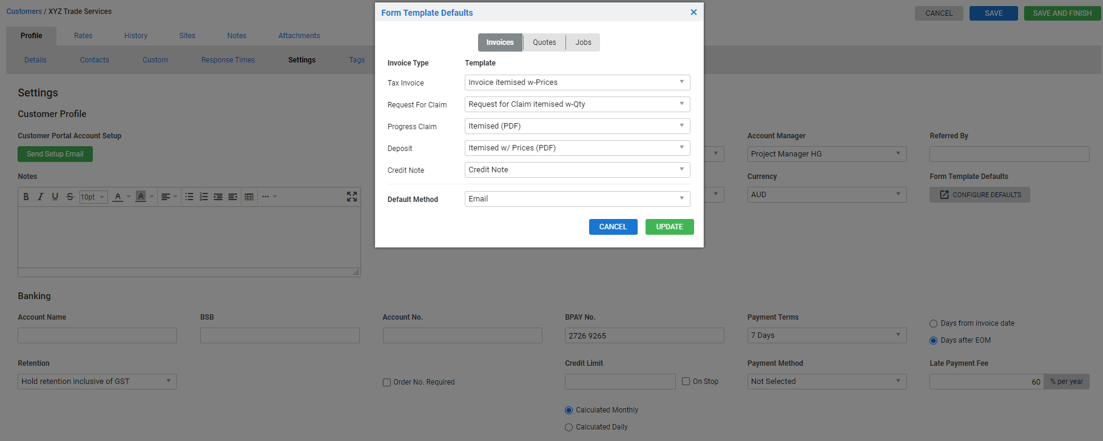Viewport: 1103px width, 441px height.
Task: Open the Deposit template dropdown
Action: (x=577, y=148)
